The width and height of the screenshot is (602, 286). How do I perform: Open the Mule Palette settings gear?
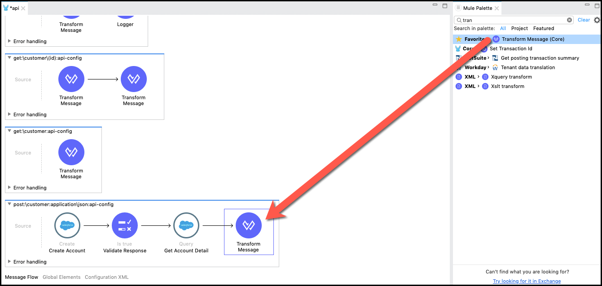pyautogui.click(x=597, y=20)
